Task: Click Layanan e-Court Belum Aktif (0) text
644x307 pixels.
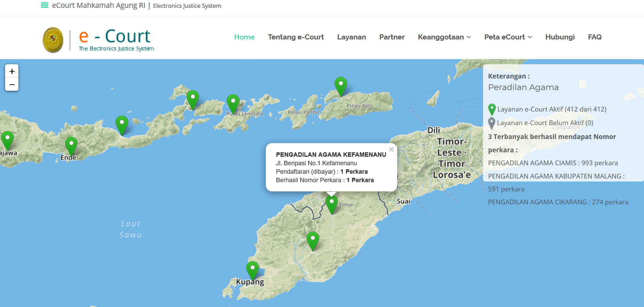Action: [545, 123]
